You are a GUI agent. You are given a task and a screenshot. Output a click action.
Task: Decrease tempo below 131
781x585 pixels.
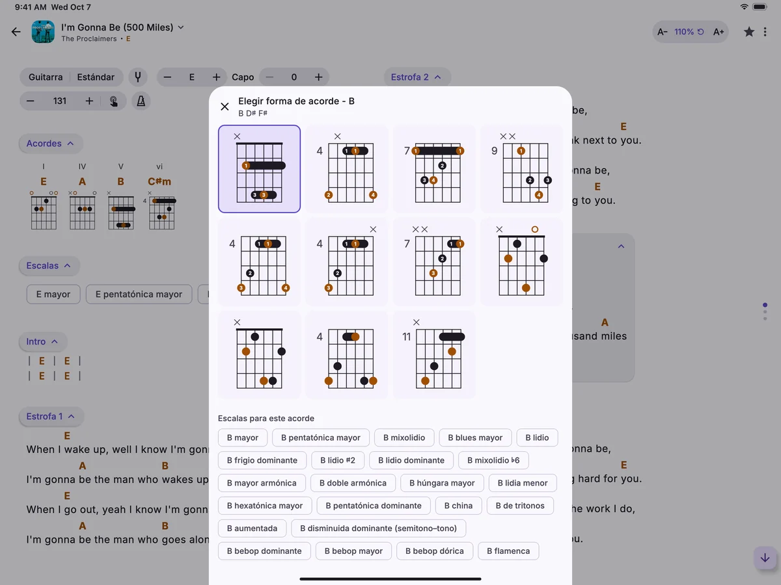[x=31, y=101]
